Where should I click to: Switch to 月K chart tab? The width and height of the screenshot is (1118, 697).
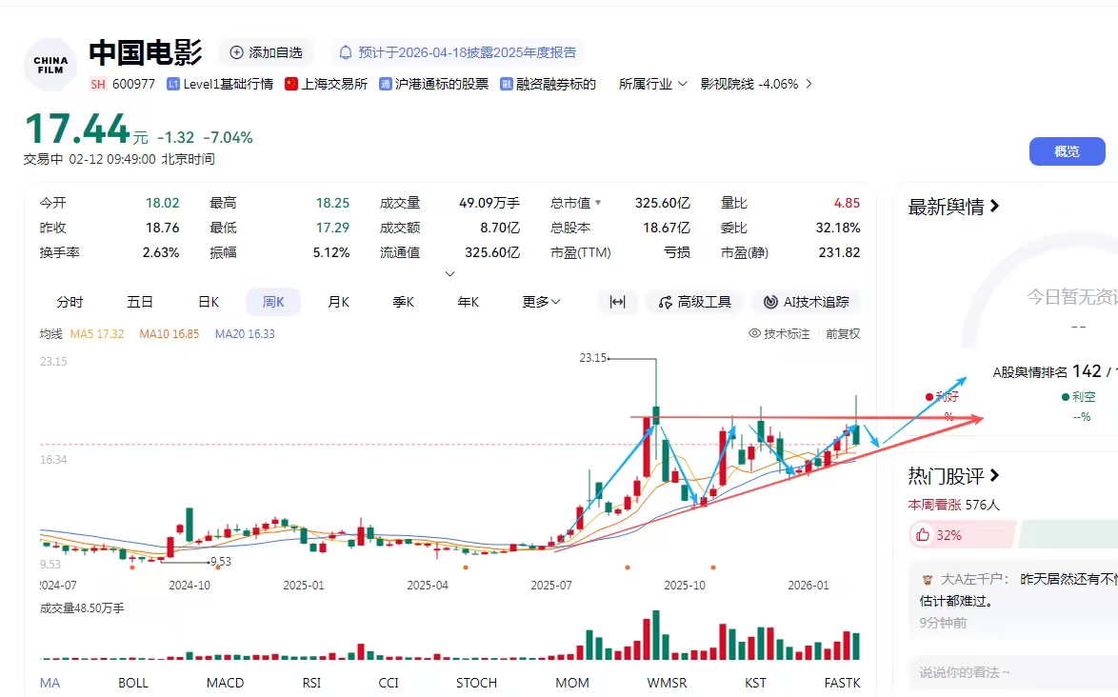[x=338, y=302]
